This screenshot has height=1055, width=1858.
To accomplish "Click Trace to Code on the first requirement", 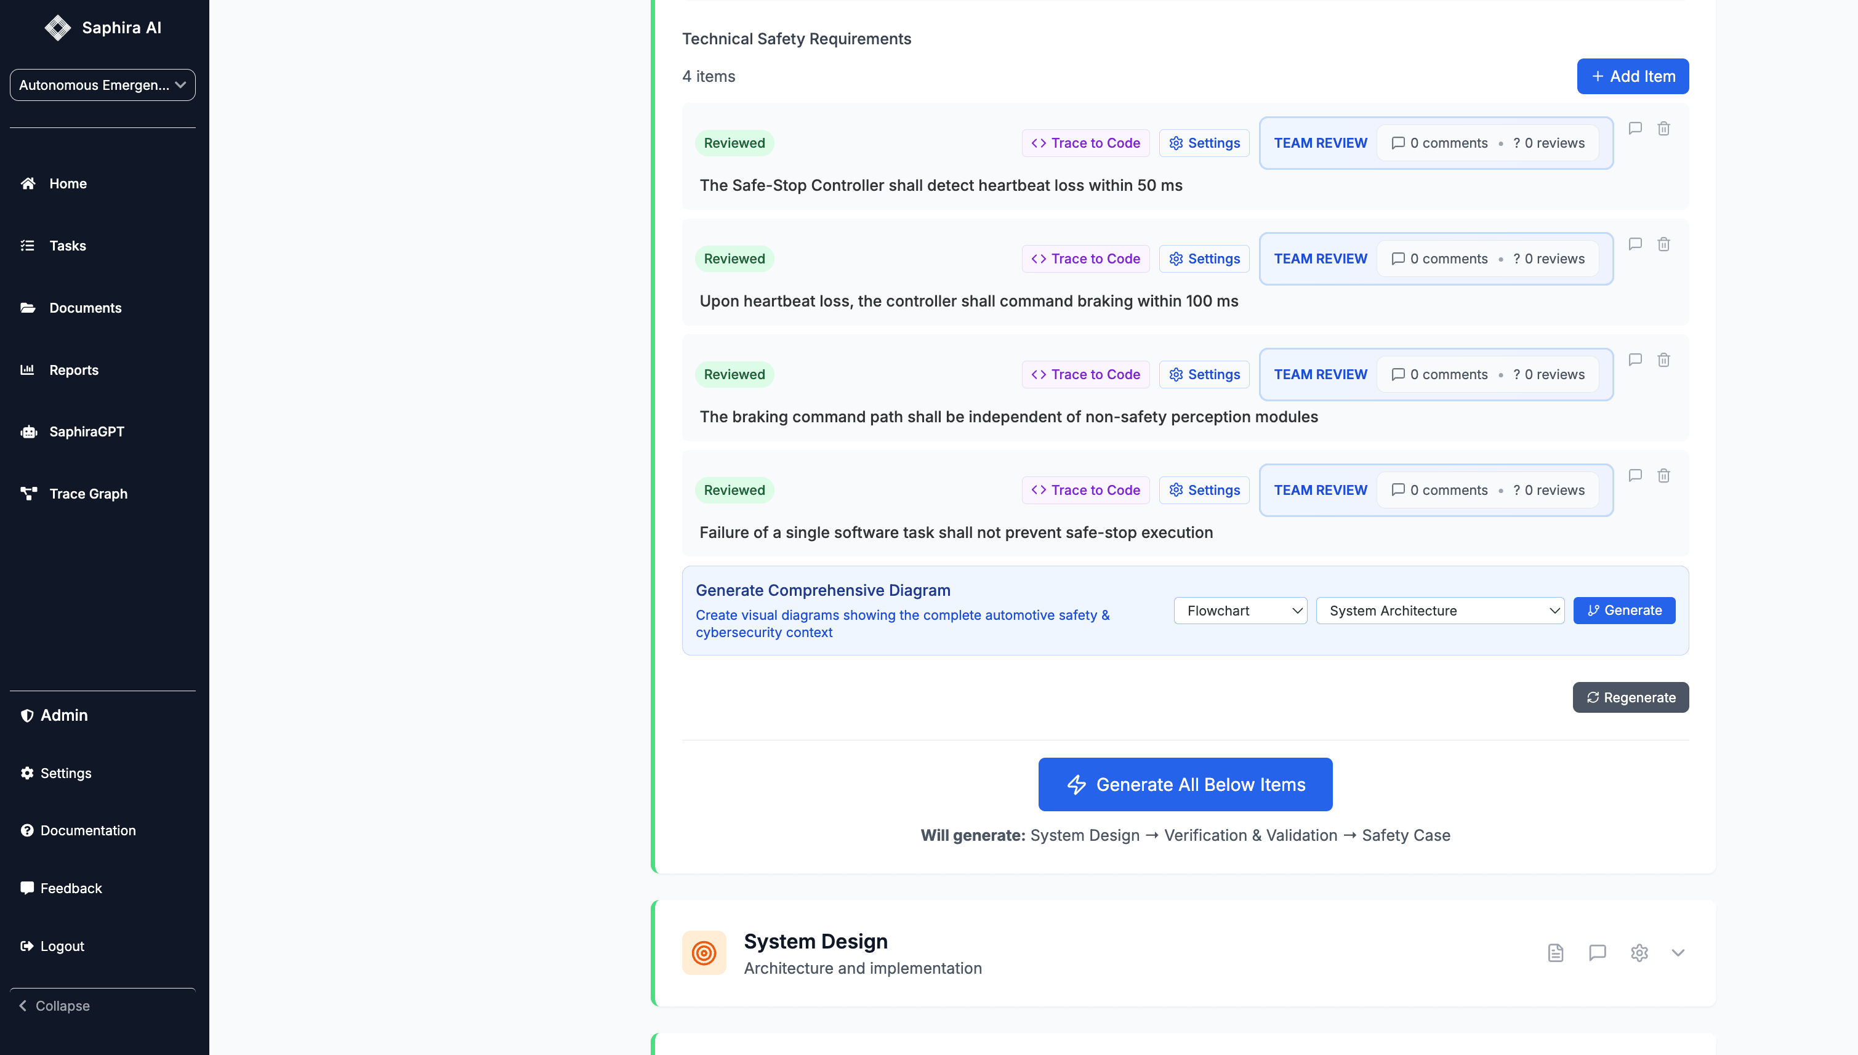I will (x=1085, y=143).
